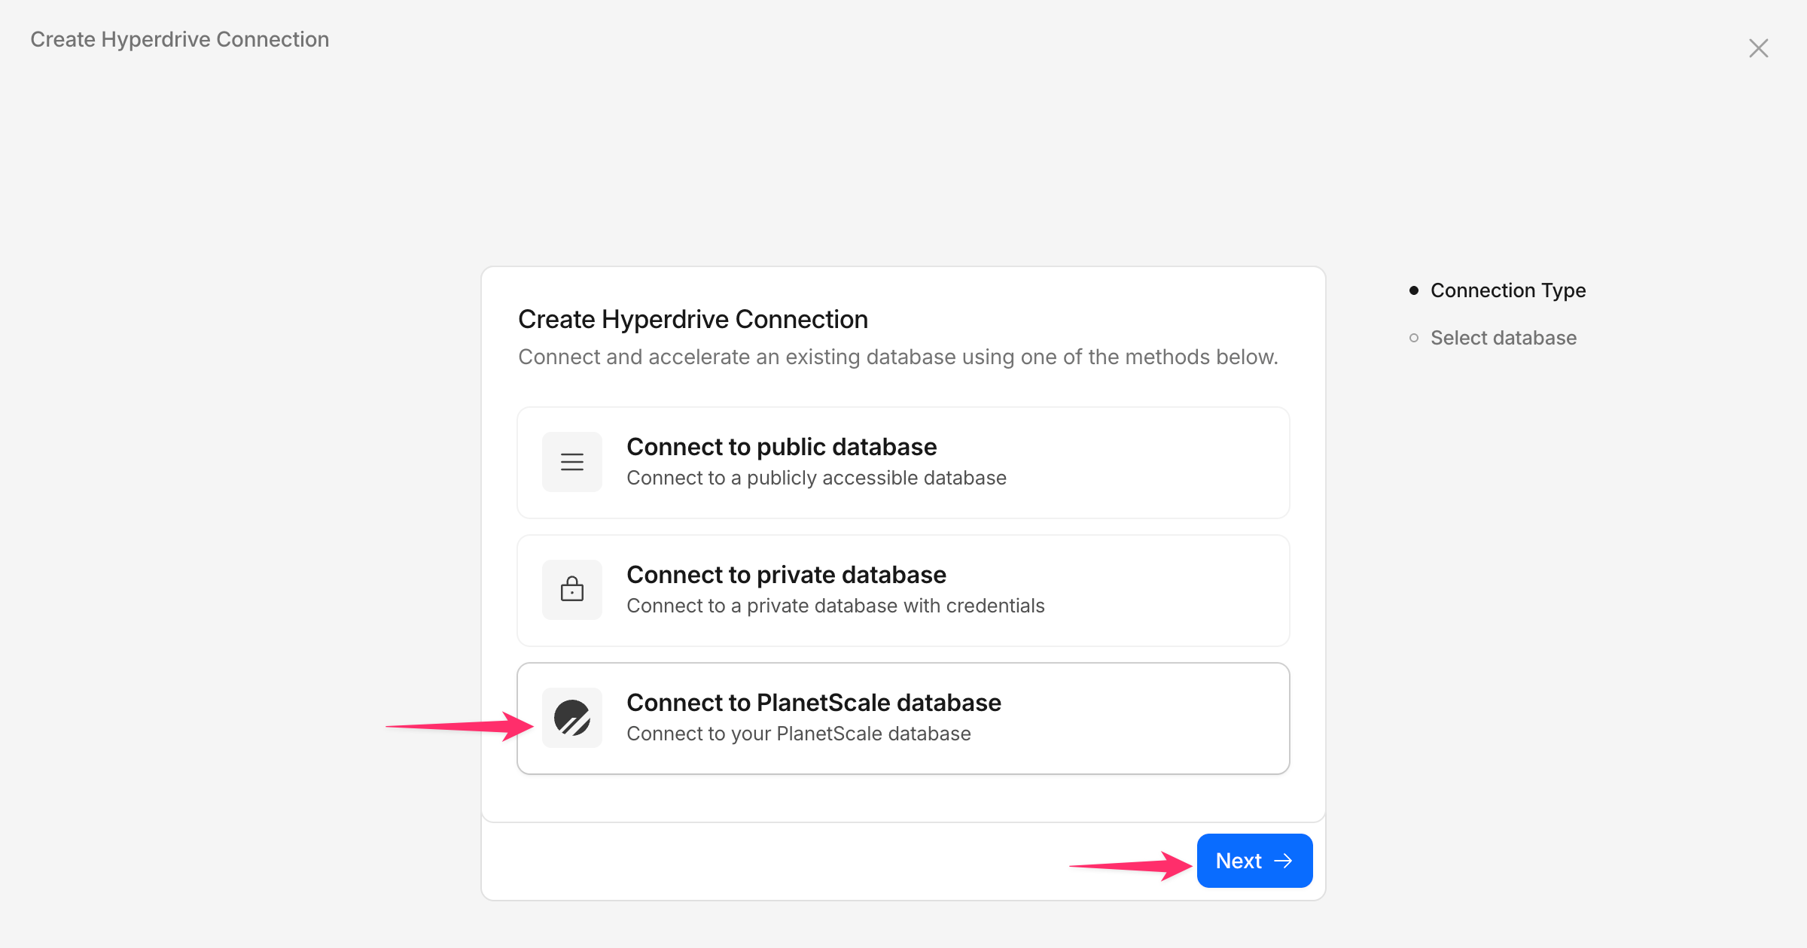
Task: Click the dialog header text top-left
Action: click(x=179, y=39)
